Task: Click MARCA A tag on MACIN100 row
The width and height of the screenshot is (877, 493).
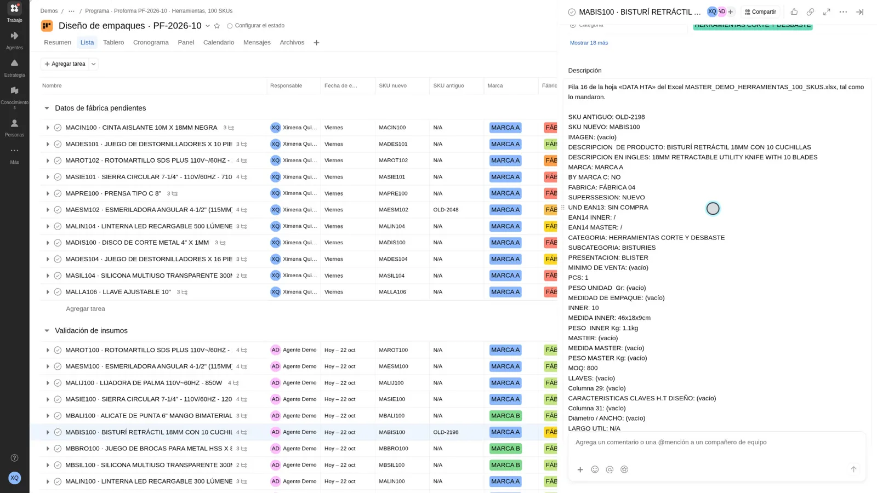Action: 505,128
